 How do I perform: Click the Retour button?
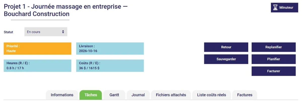tap(226, 47)
